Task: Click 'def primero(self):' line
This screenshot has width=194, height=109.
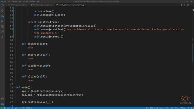Action: click(x=35, y=44)
